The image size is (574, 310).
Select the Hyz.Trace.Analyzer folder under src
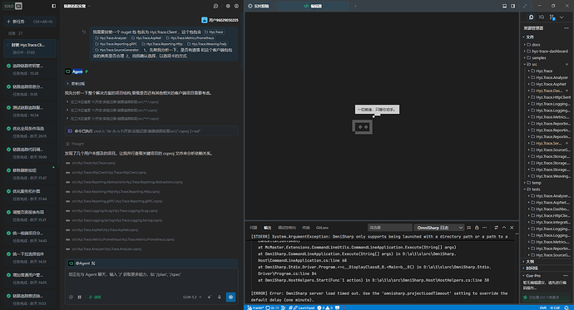click(552, 77)
